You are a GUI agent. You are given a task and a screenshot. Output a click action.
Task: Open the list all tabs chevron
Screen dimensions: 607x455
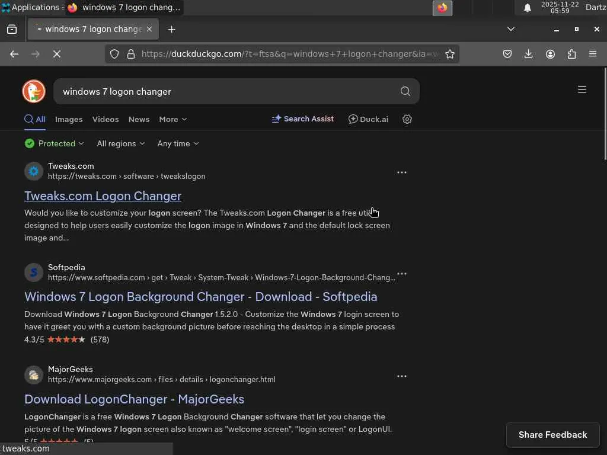(x=510, y=30)
